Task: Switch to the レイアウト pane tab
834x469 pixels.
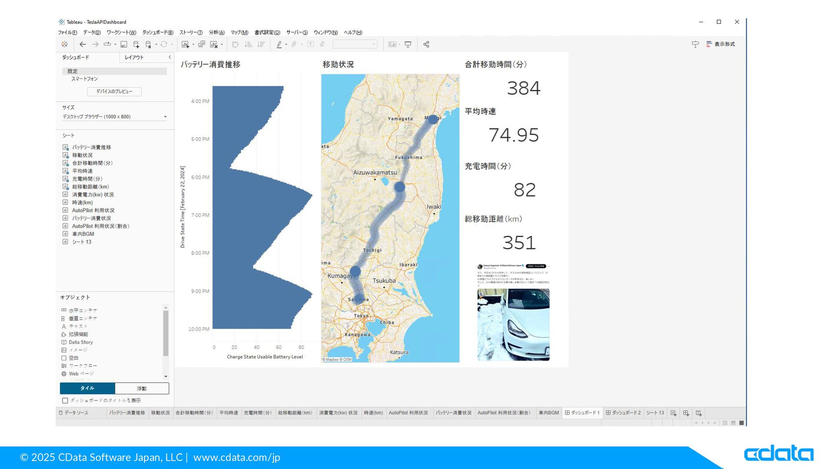Action: click(134, 57)
